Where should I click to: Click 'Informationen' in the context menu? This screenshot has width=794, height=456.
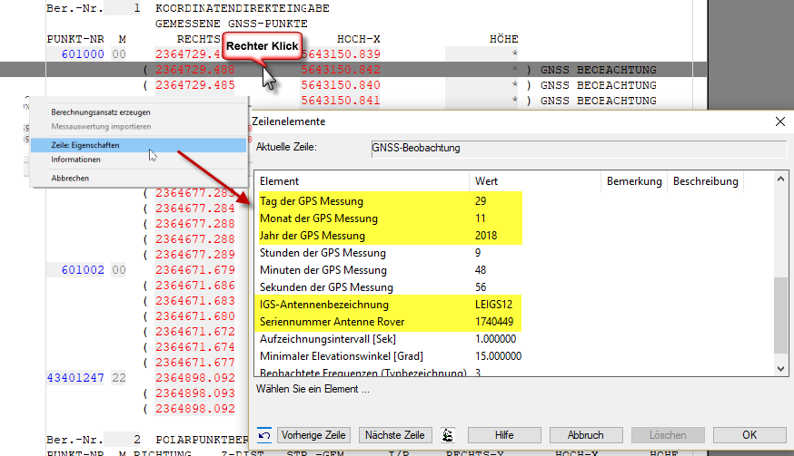75,160
